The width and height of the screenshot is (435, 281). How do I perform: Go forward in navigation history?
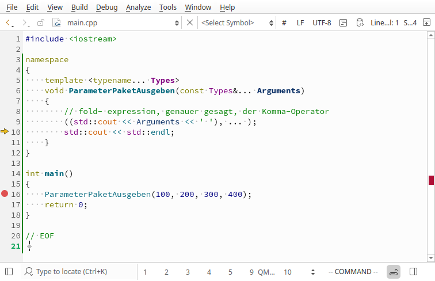tap(24, 22)
